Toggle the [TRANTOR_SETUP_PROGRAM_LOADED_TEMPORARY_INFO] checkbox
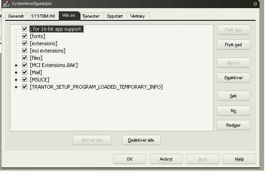Screen dimensions: 270x176 tap(24, 86)
